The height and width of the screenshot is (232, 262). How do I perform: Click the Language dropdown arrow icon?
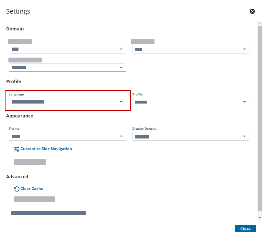pyautogui.click(x=121, y=102)
